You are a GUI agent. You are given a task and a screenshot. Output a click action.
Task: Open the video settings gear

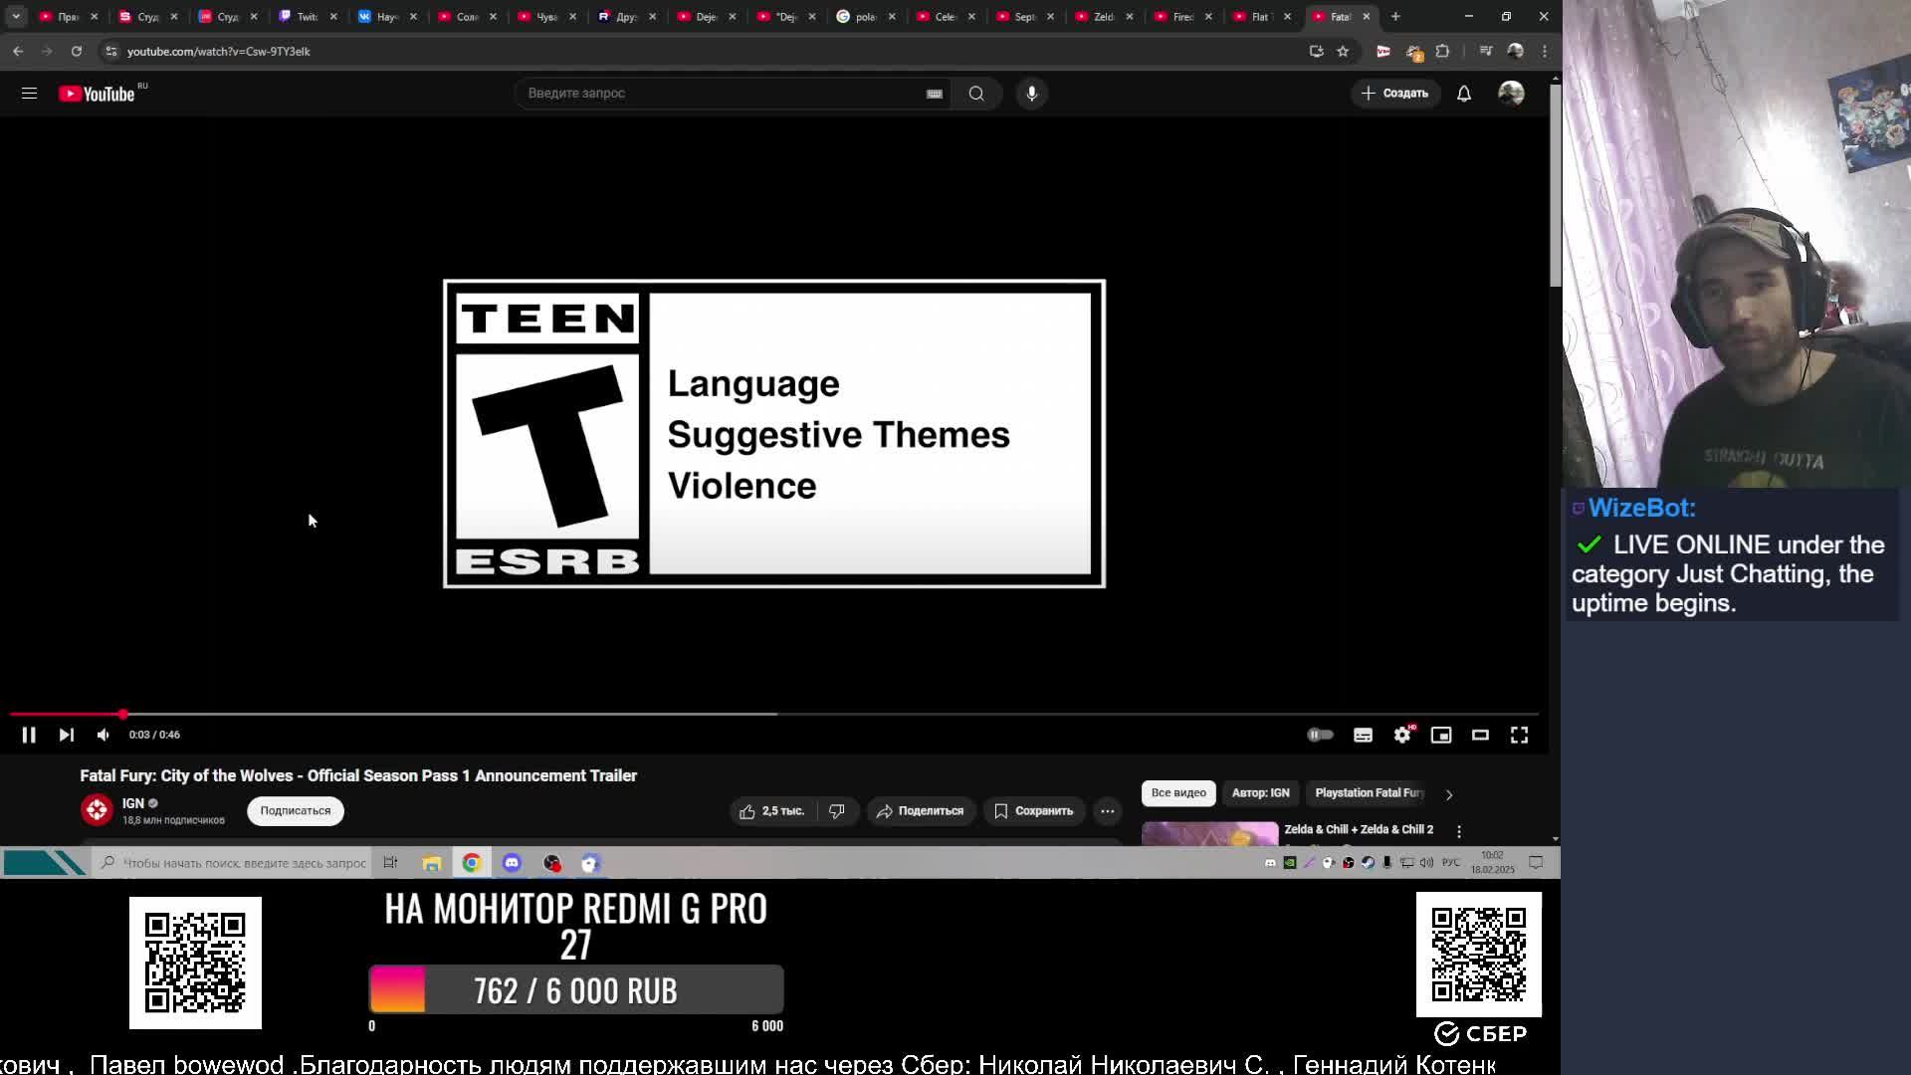[x=1401, y=735]
